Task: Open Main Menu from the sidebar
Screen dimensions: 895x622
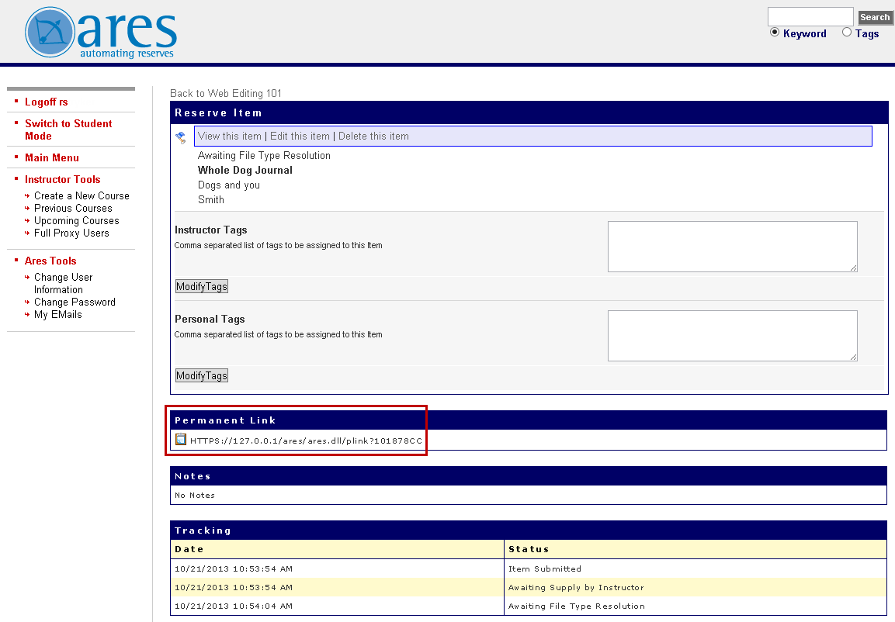Action: pyautogui.click(x=51, y=157)
